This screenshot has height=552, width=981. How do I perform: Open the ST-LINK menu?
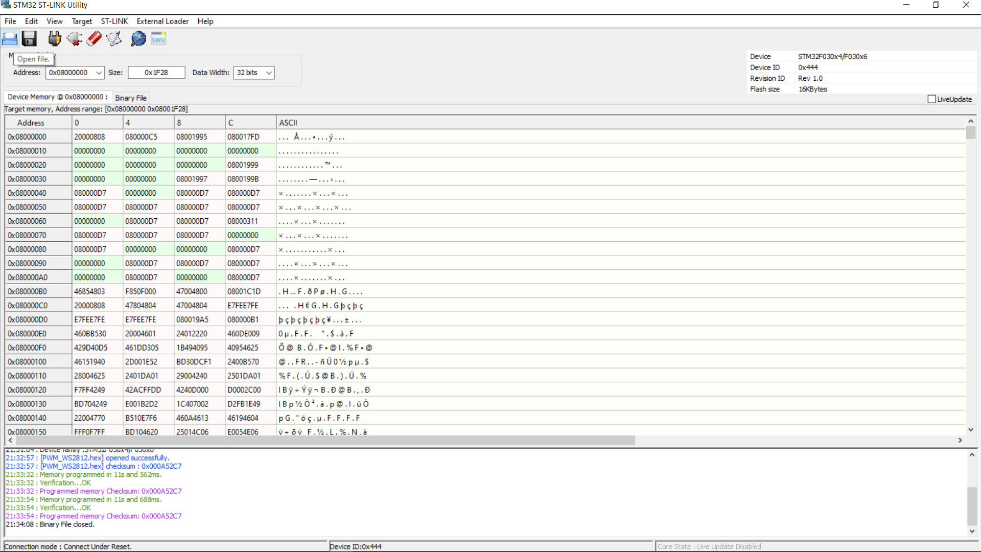(114, 21)
